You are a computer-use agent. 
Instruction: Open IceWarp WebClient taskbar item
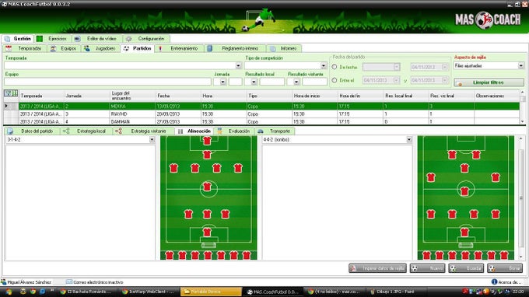coord(150,292)
